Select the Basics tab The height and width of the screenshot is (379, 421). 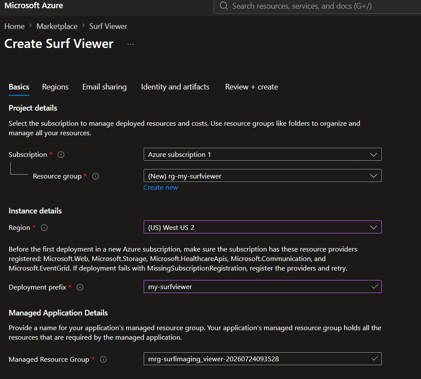point(19,87)
